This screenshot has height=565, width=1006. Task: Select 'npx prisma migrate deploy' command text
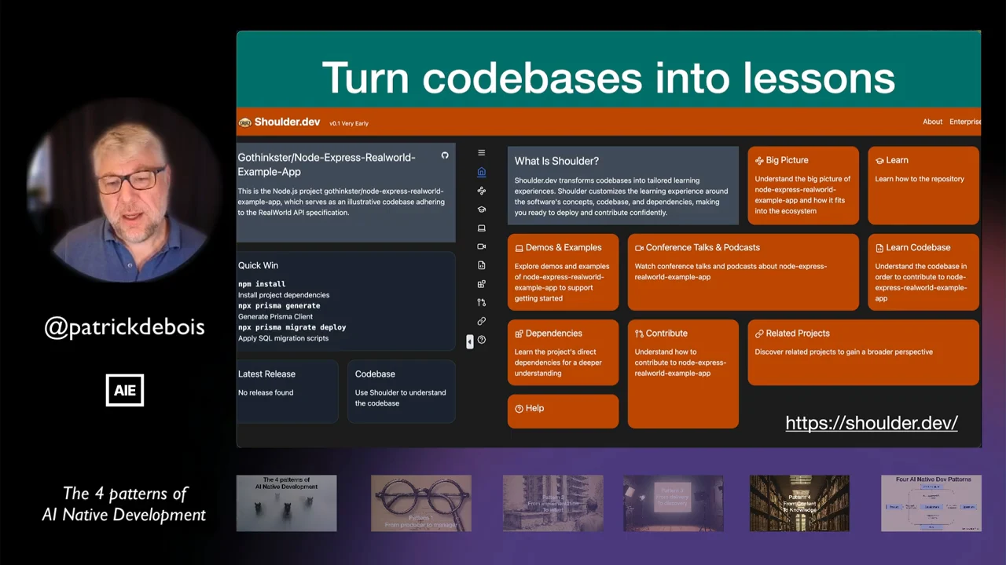[292, 327]
